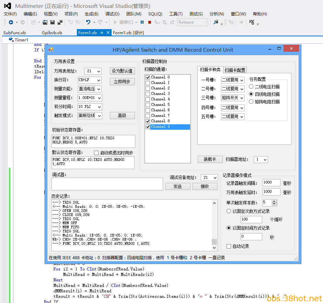The height and width of the screenshot is (303, 323).
Task: Open the 调试(D) menu
Action: [112, 14]
